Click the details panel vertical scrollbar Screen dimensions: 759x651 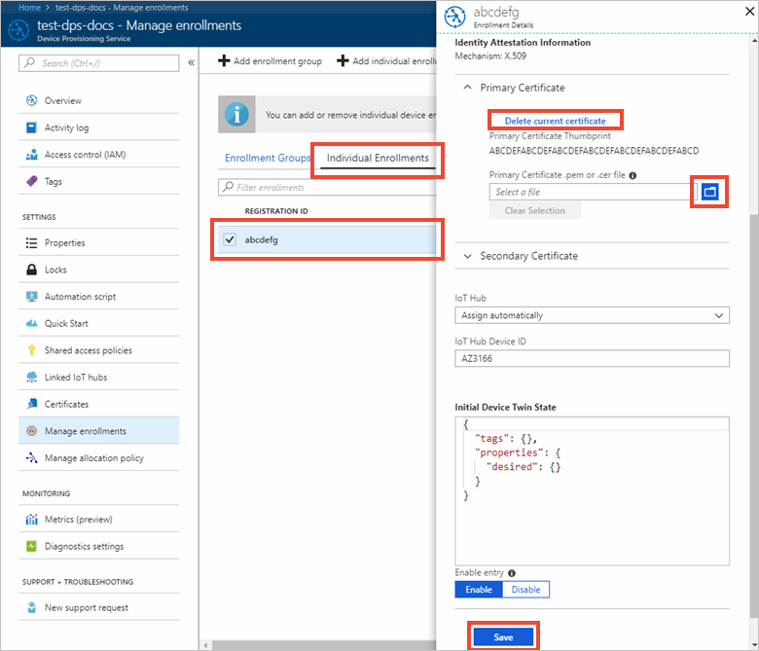tap(754, 416)
